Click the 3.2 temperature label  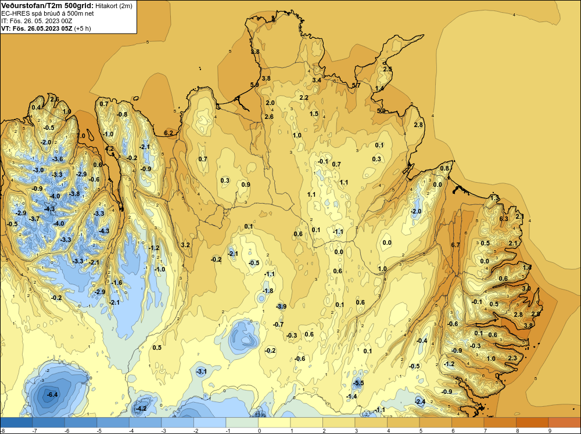coord(186,245)
